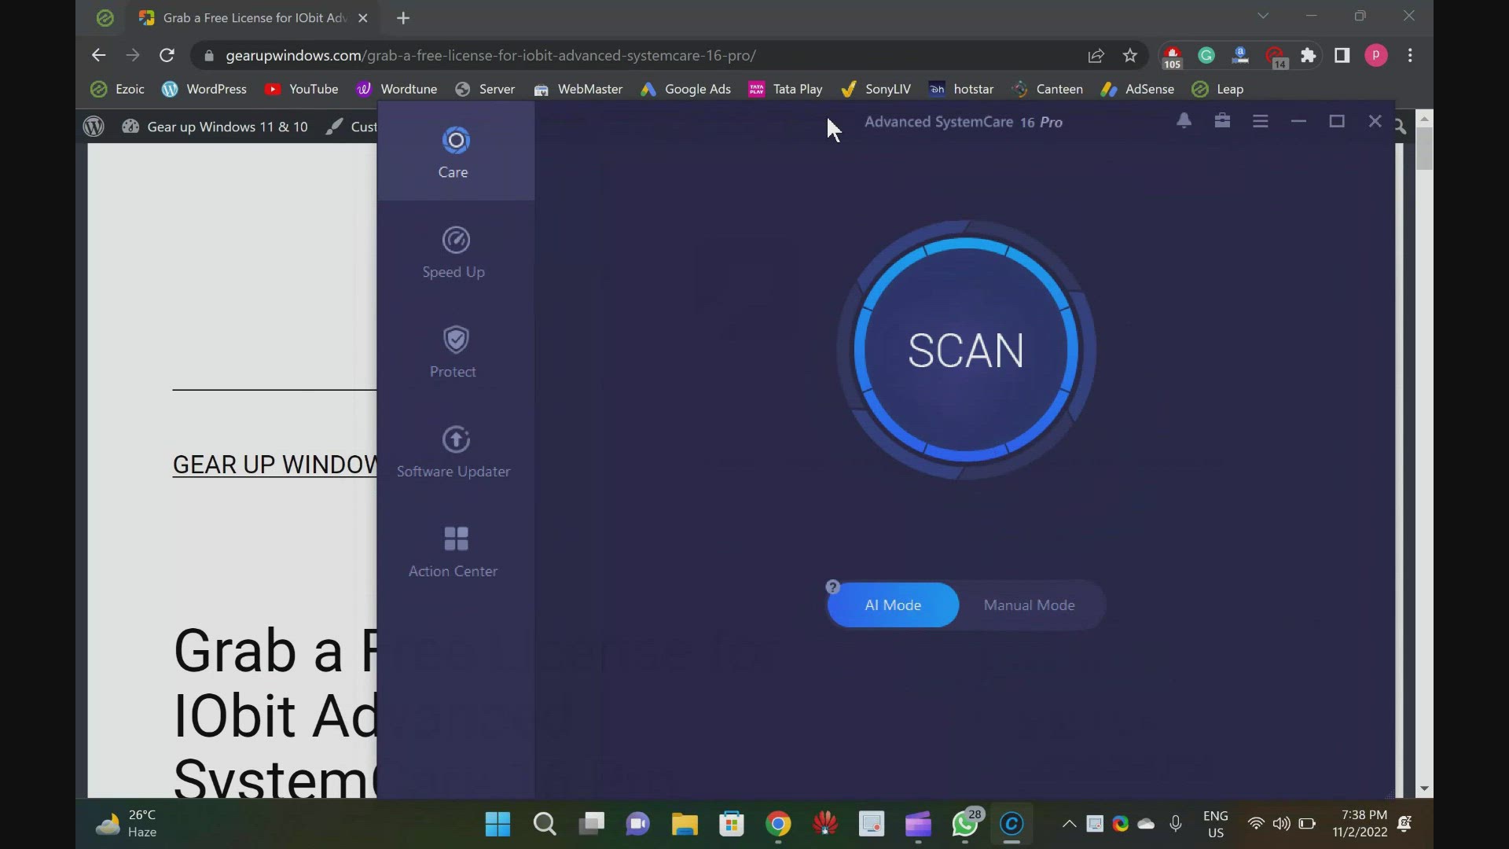This screenshot has height=849, width=1509.
Task: Open Microsoft Store from the taskbar
Action: [732, 824]
